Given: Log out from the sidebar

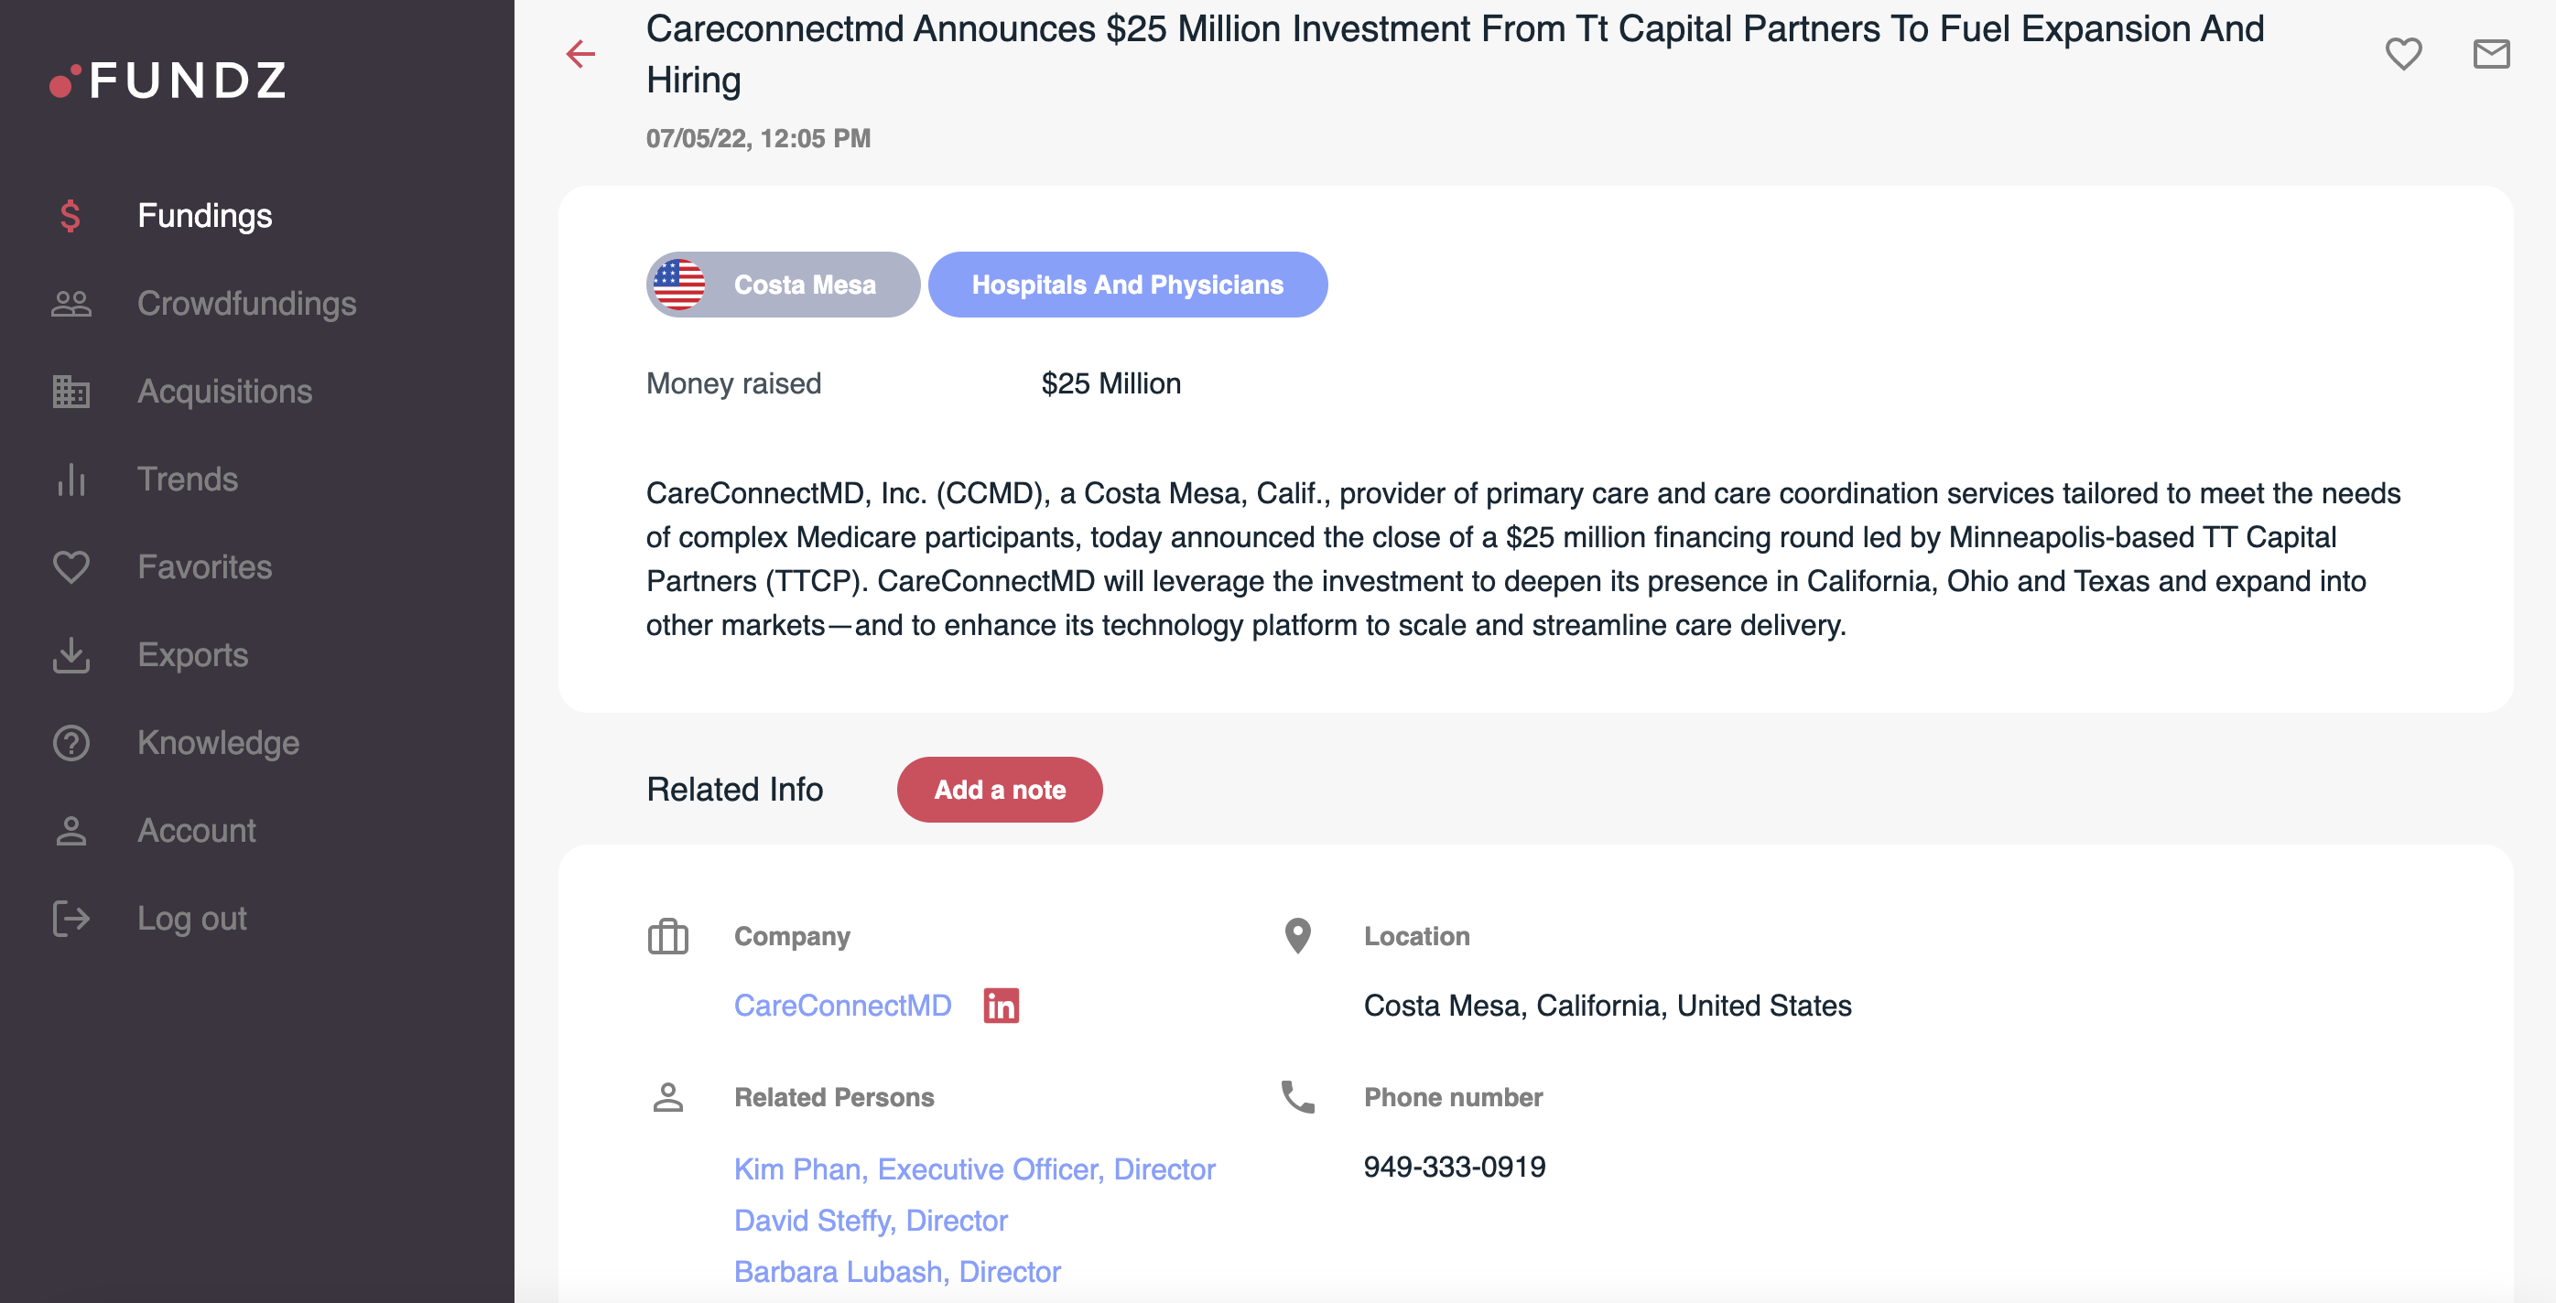Looking at the screenshot, I should click(x=191, y=919).
